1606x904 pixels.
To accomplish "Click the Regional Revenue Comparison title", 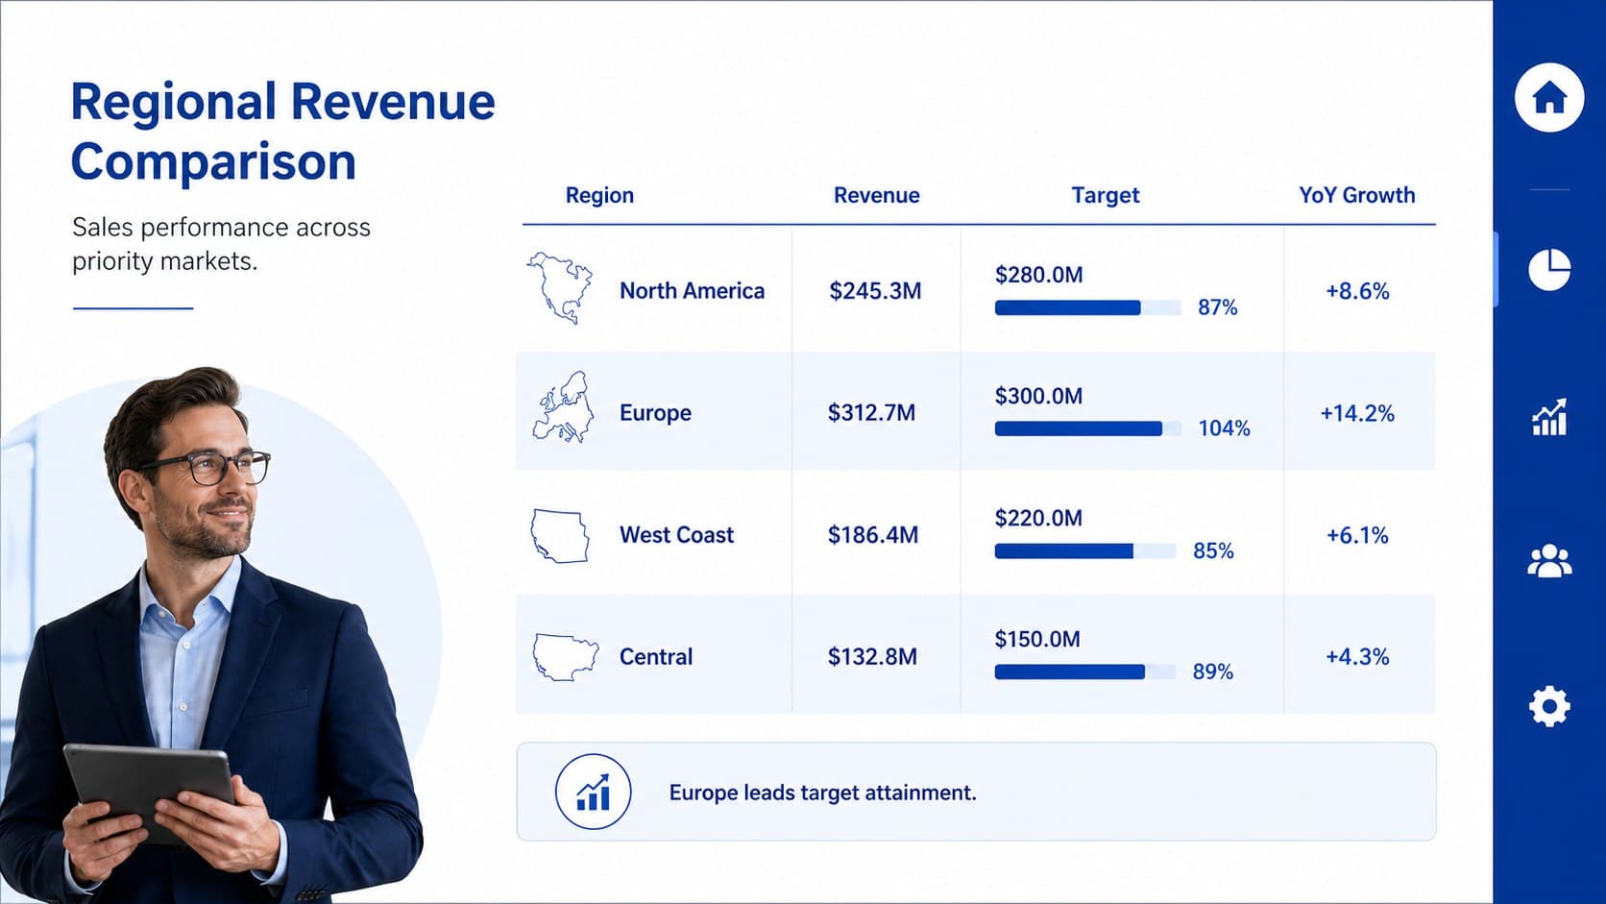I will click(282, 131).
